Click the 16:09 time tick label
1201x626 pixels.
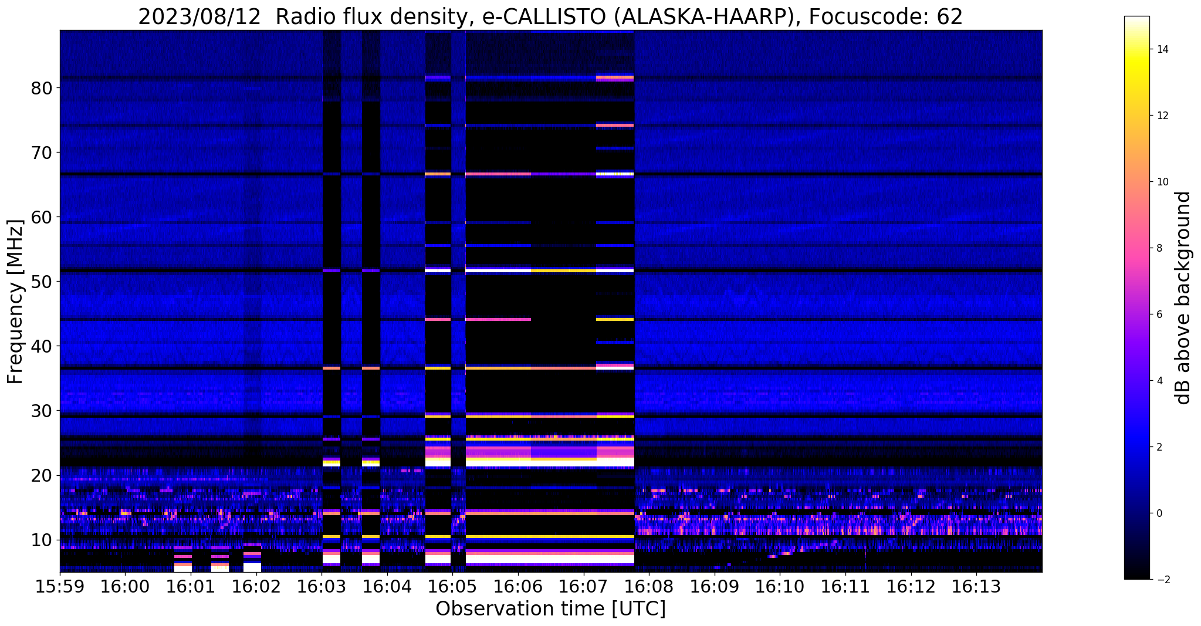coord(715,587)
